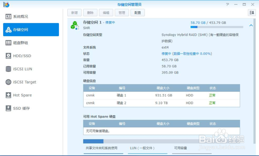Click the 修复中 status link beside 存储空间 1
The width and height of the screenshot is (259, 156).
click(110, 22)
